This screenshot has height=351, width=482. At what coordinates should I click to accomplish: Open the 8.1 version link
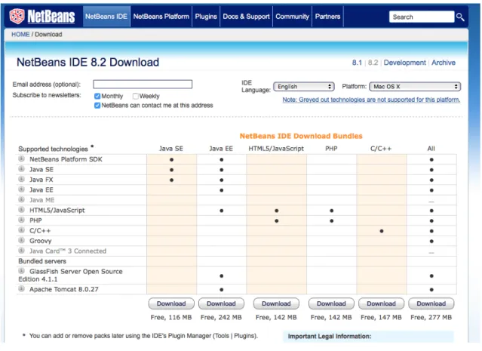click(357, 63)
